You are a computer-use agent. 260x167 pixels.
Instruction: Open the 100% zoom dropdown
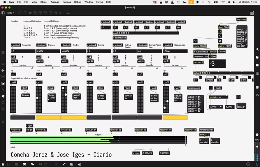point(11,13)
